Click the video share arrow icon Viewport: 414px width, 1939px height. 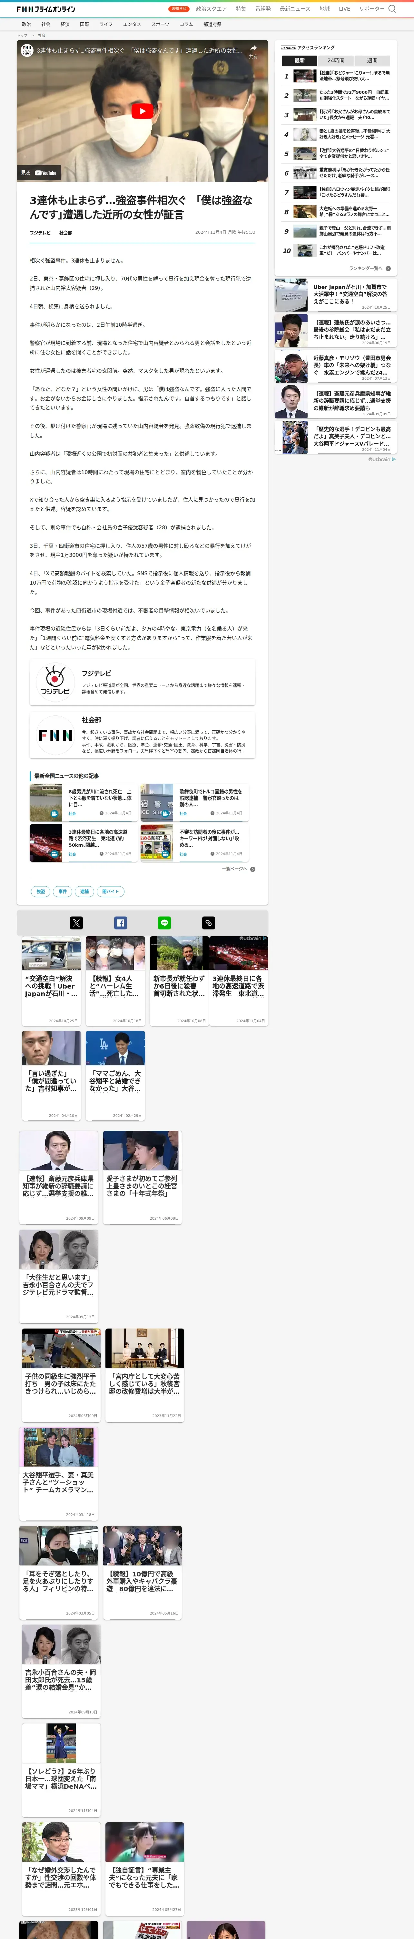point(253,48)
